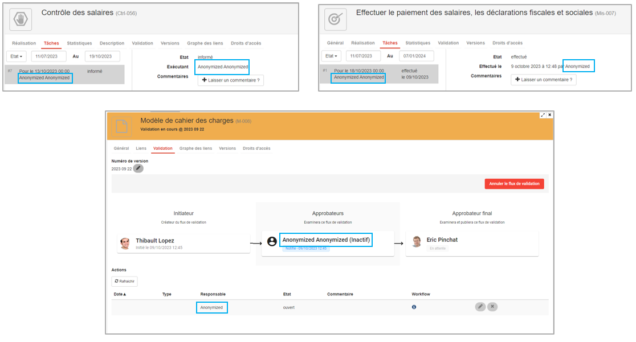Click the end date field showing 19/10/2023
Image resolution: width=636 pixels, height=342 pixels.
tap(103, 56)
